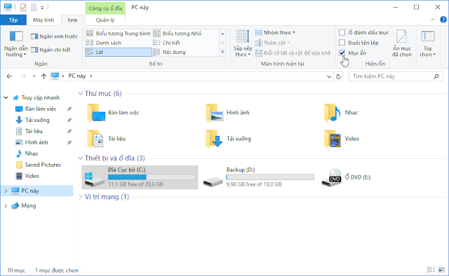Open customize quick access toolbar dropdown

[x=42, y=8]
